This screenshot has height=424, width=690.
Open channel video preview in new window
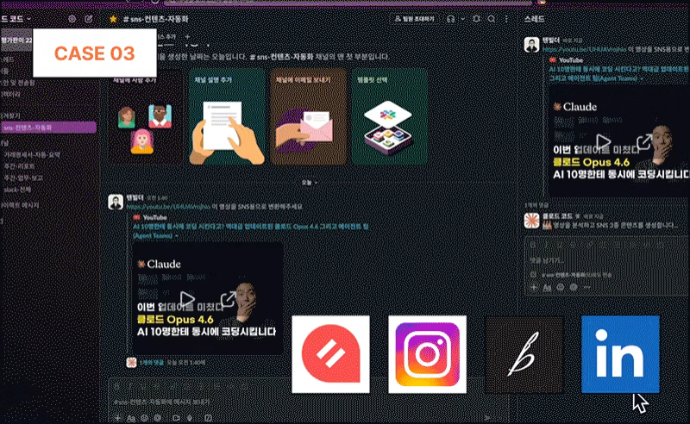pos(228,299)
